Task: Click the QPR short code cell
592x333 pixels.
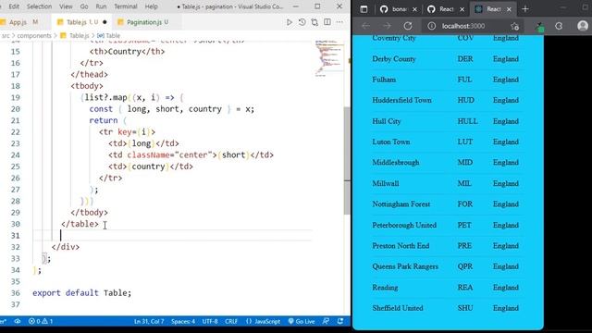Action: point(465,266)
